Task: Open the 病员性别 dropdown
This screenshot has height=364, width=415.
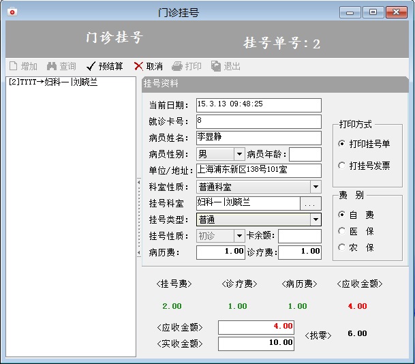Action: 239,154
